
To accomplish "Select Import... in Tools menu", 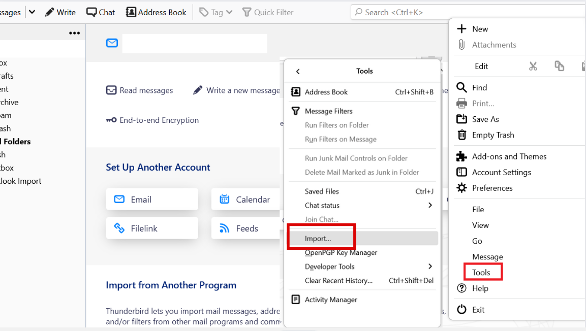I will pos(362,239).
